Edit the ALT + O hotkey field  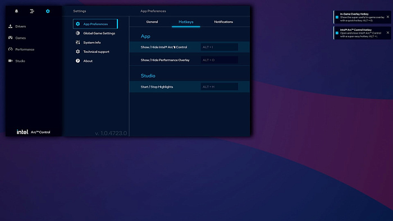pos(220,60)
